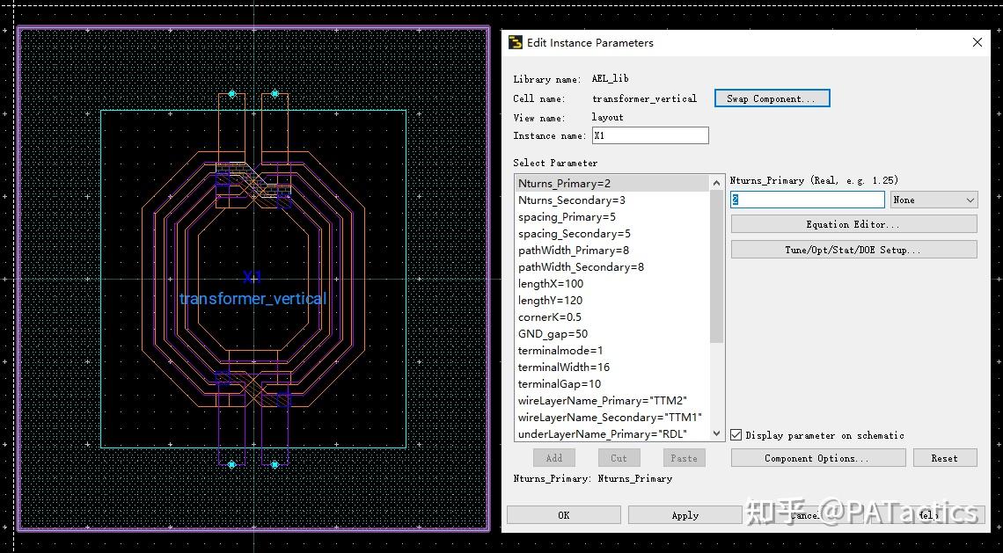Pick wireLayerName_Primary="TTM2" parameter
The height and width of the screenshot is (553, 1003).
603,401
